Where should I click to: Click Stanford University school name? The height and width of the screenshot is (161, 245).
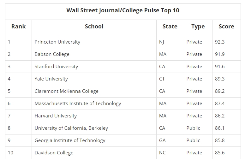tap(56, 67)
